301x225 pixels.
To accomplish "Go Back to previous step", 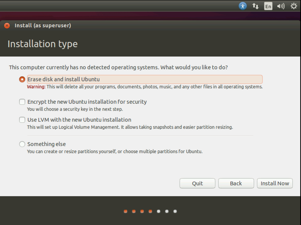I will click(x=236, y=183).
